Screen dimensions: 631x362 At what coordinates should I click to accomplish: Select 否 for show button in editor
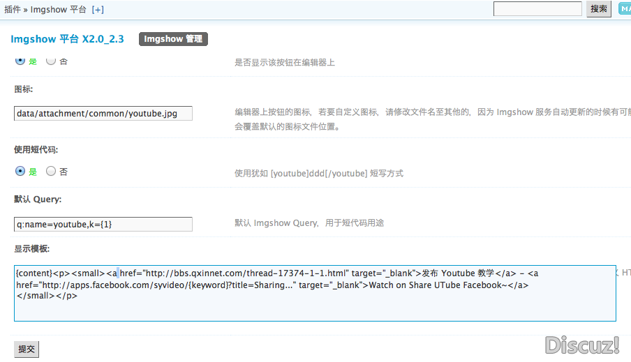51,60
